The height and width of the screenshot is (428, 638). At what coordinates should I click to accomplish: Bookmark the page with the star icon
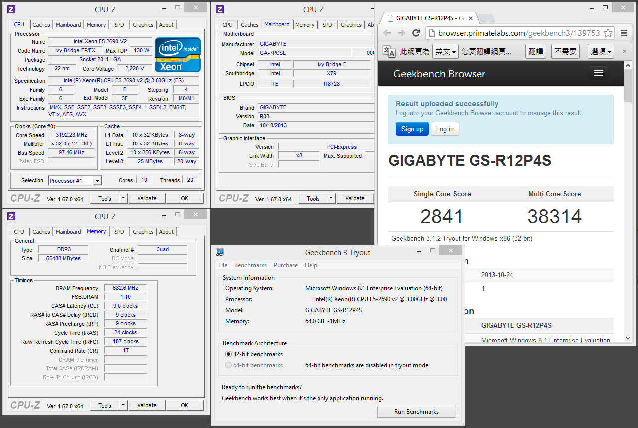point(608,33)
